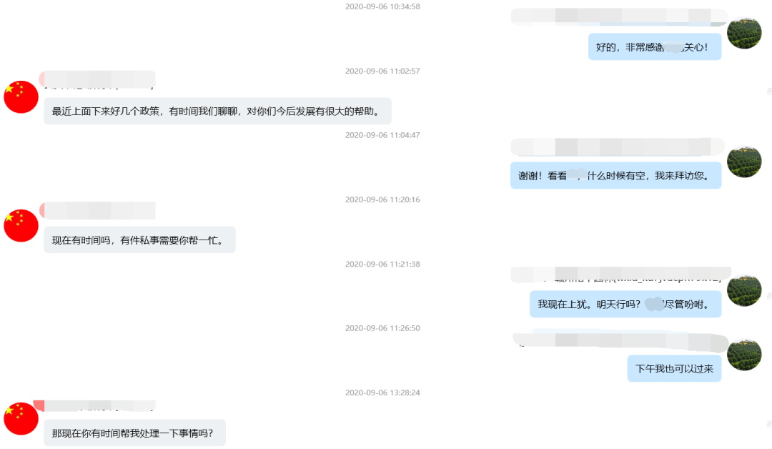Click the flag avatar beside the 政策 message

click(21, 97)
